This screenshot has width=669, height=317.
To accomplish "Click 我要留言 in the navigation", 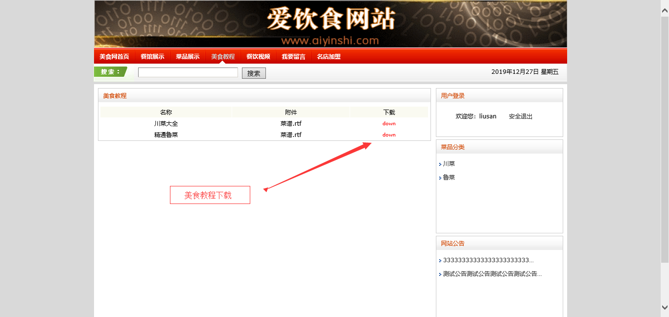I will [x=293, y=56].
